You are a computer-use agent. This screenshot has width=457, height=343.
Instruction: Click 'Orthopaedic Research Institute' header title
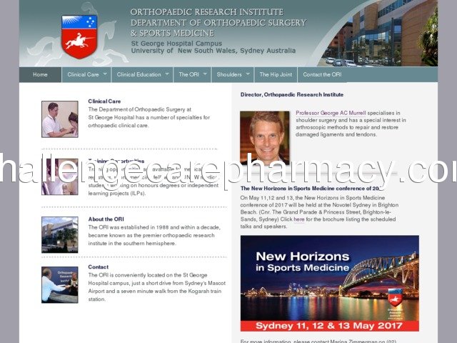206,12
